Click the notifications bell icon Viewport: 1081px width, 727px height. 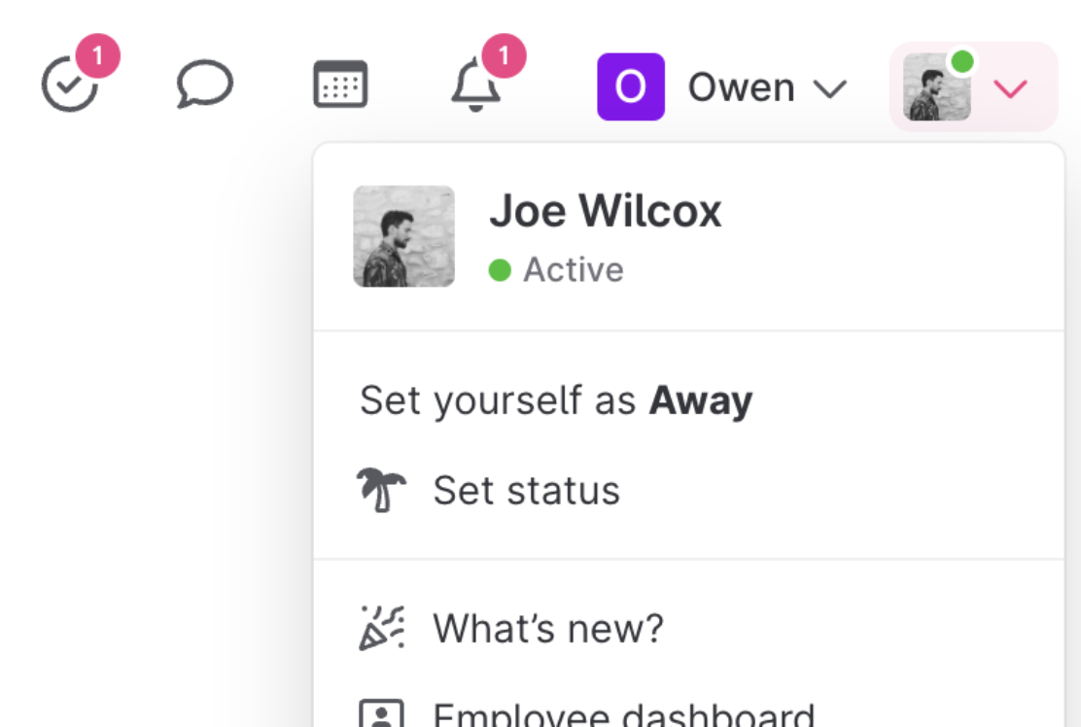[475, 87]
